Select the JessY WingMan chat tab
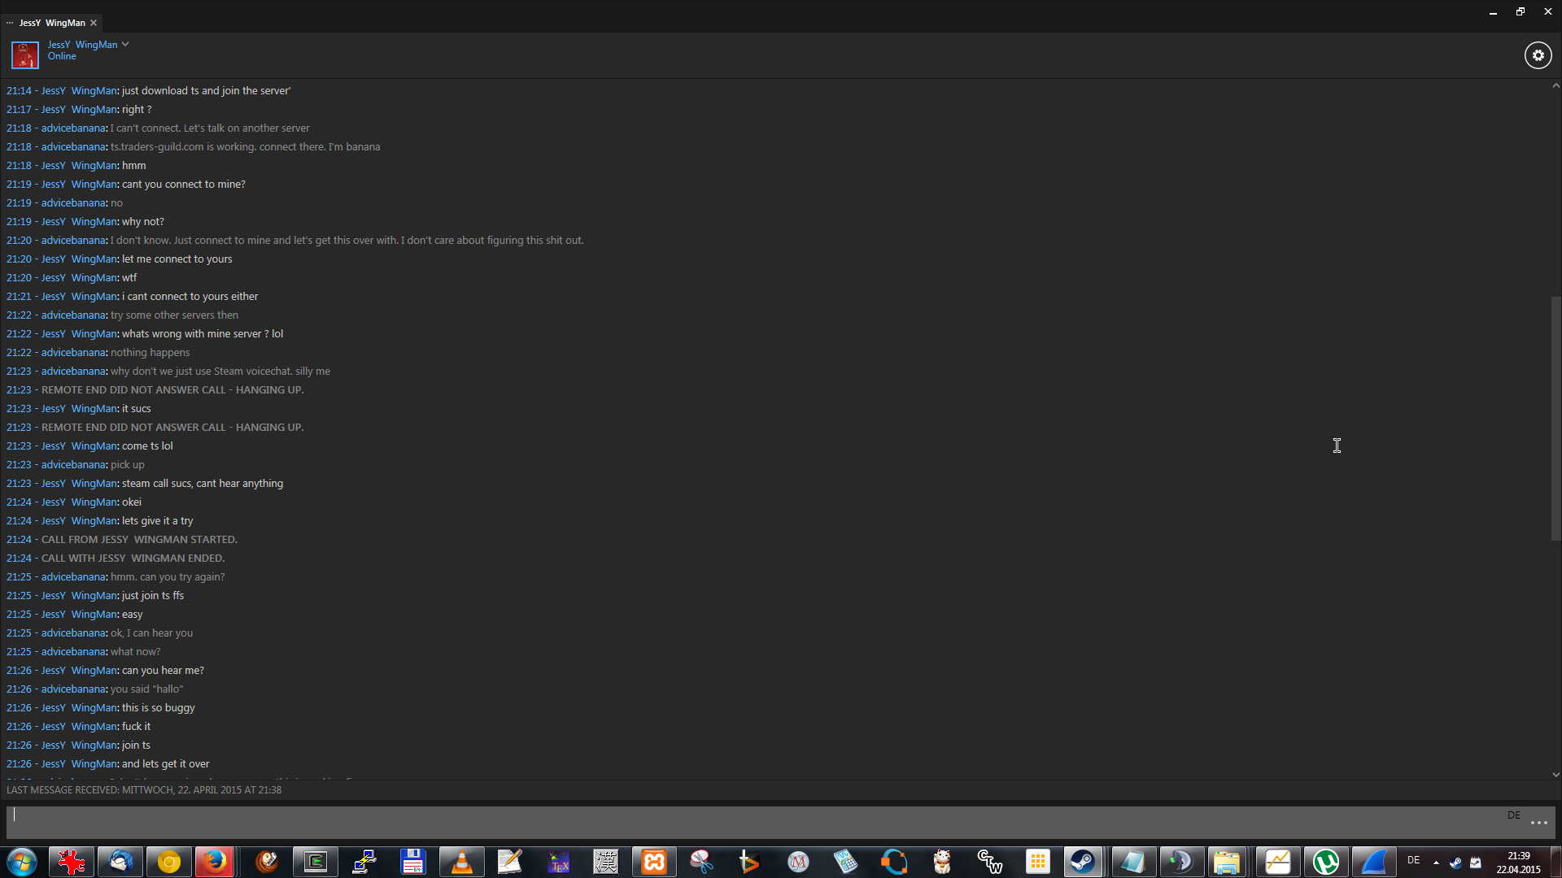The height and width of the screenshot is (878, 1562). (52, 23)
